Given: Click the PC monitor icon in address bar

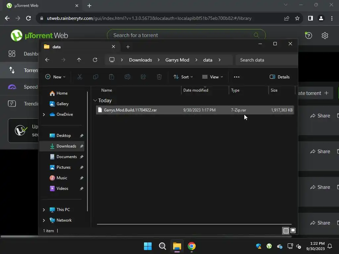Looking at the screenshot, I should pos(112,60).
